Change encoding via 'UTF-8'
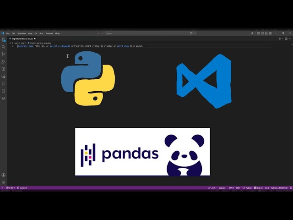The width and height of the screenshot is (293, 220). 231,188
